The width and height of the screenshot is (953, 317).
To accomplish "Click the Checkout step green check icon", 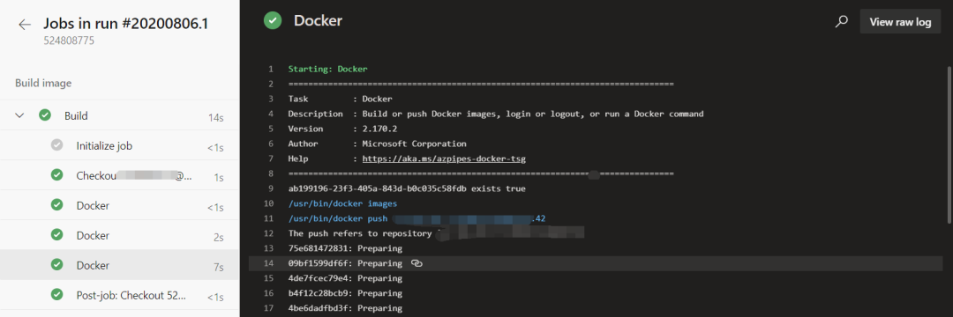I will pos(57,175).
